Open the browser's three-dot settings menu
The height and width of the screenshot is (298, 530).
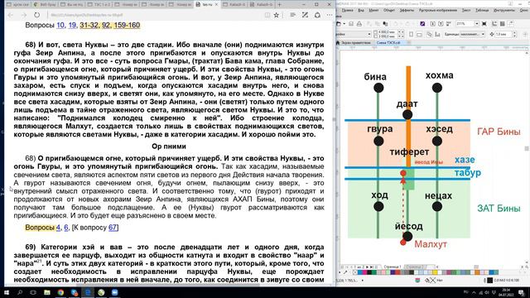point(330,15)
